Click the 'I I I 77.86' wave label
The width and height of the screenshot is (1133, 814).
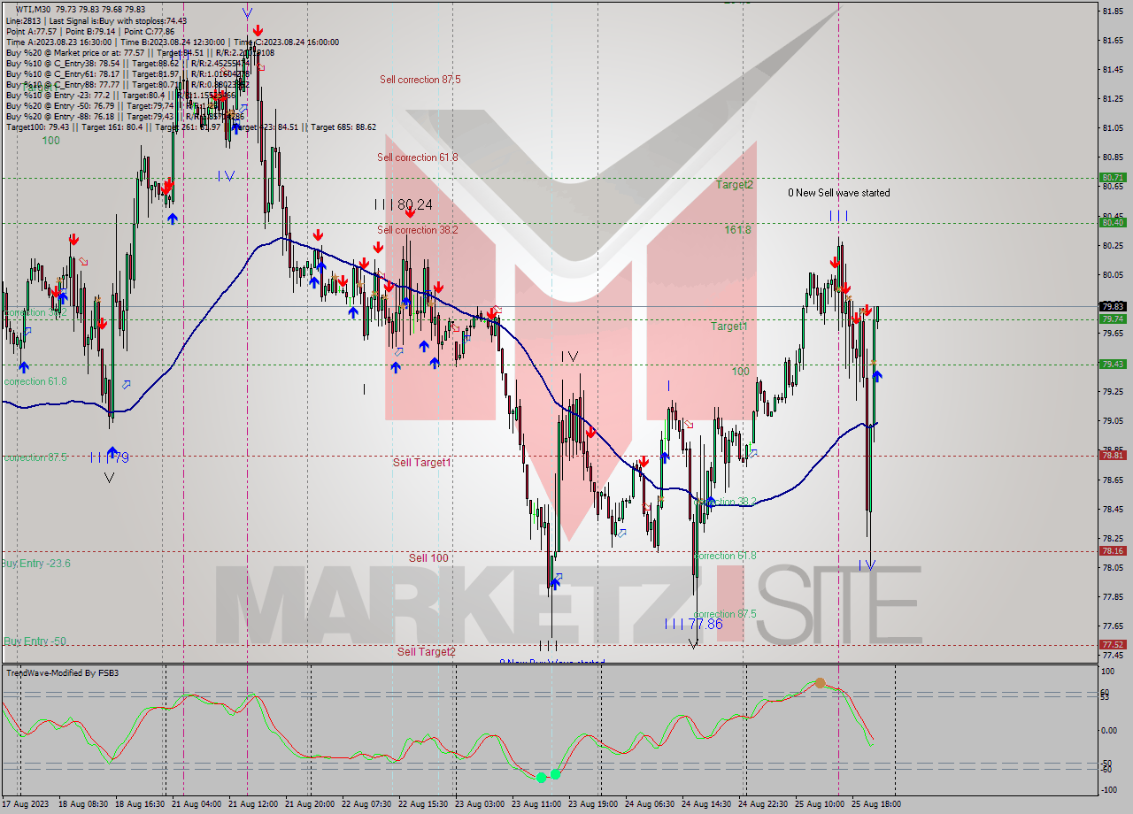click(694, 625)
